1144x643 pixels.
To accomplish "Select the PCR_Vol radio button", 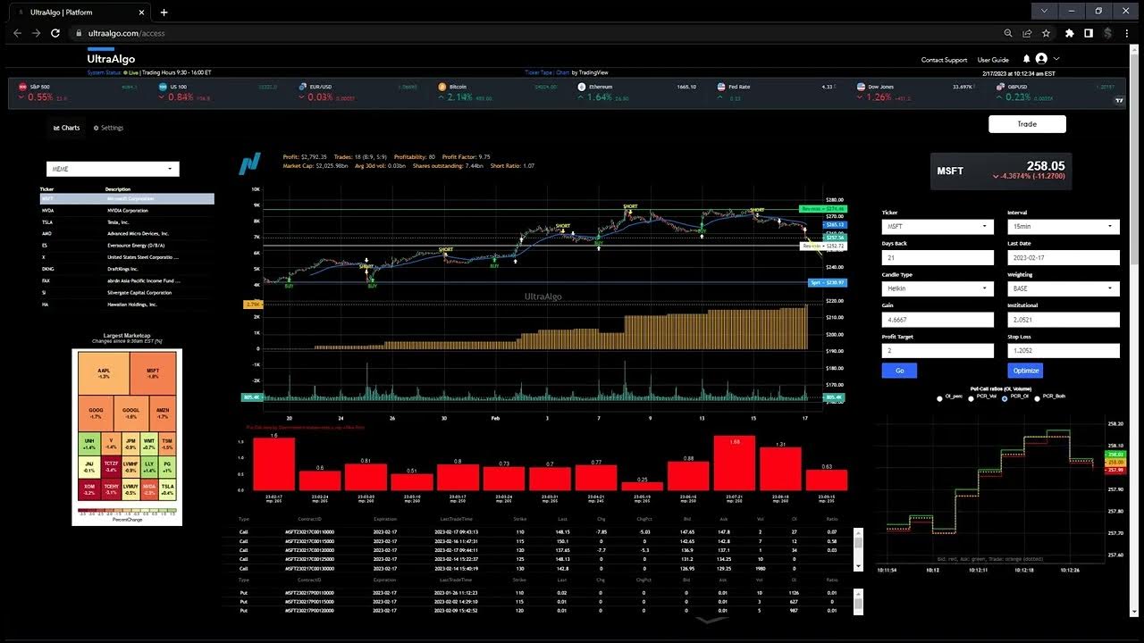I will (x=972, y=398).
